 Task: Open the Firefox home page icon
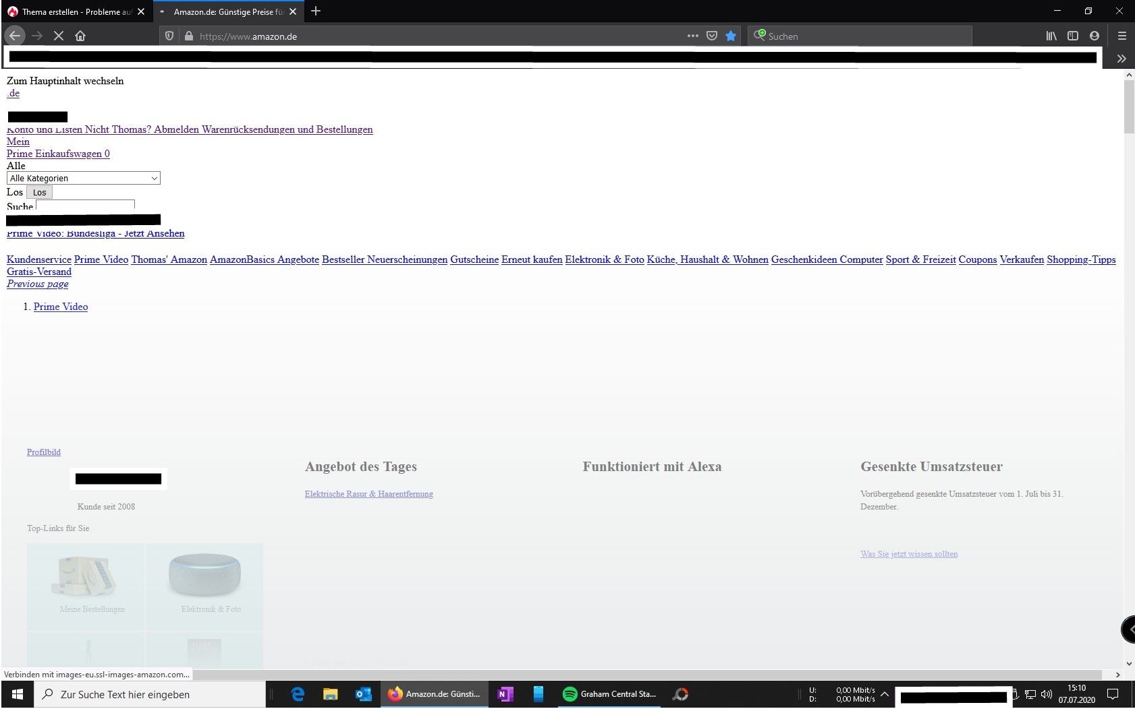pos(80,36)
